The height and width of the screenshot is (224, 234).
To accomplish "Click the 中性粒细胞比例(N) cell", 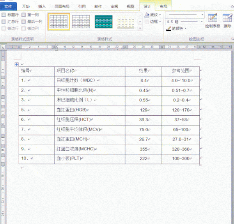I will pyautogui.click(x=90, y=91).
